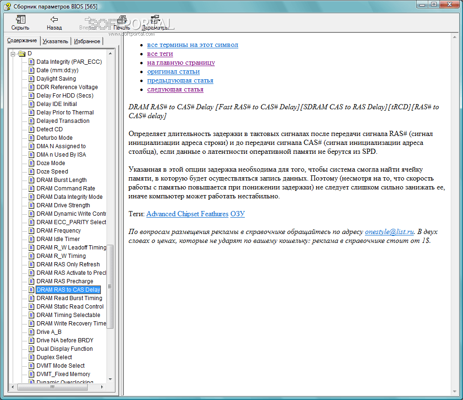
Task: Click page icon beside Duplex Select
Action: pyautogui.click(x=31, y=357)
